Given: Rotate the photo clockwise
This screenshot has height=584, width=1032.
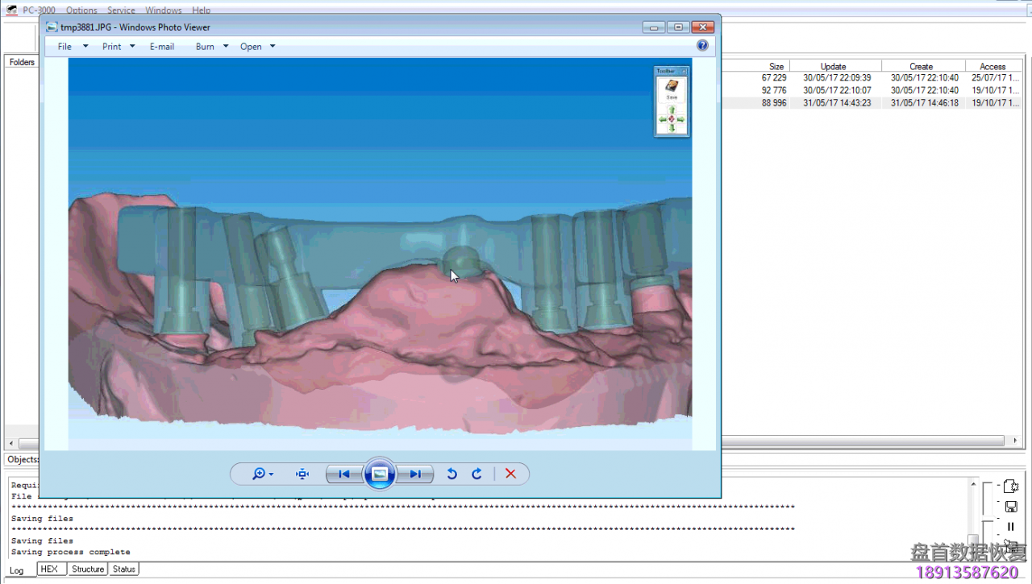Looking at the screenshot, I should (476, 474).
